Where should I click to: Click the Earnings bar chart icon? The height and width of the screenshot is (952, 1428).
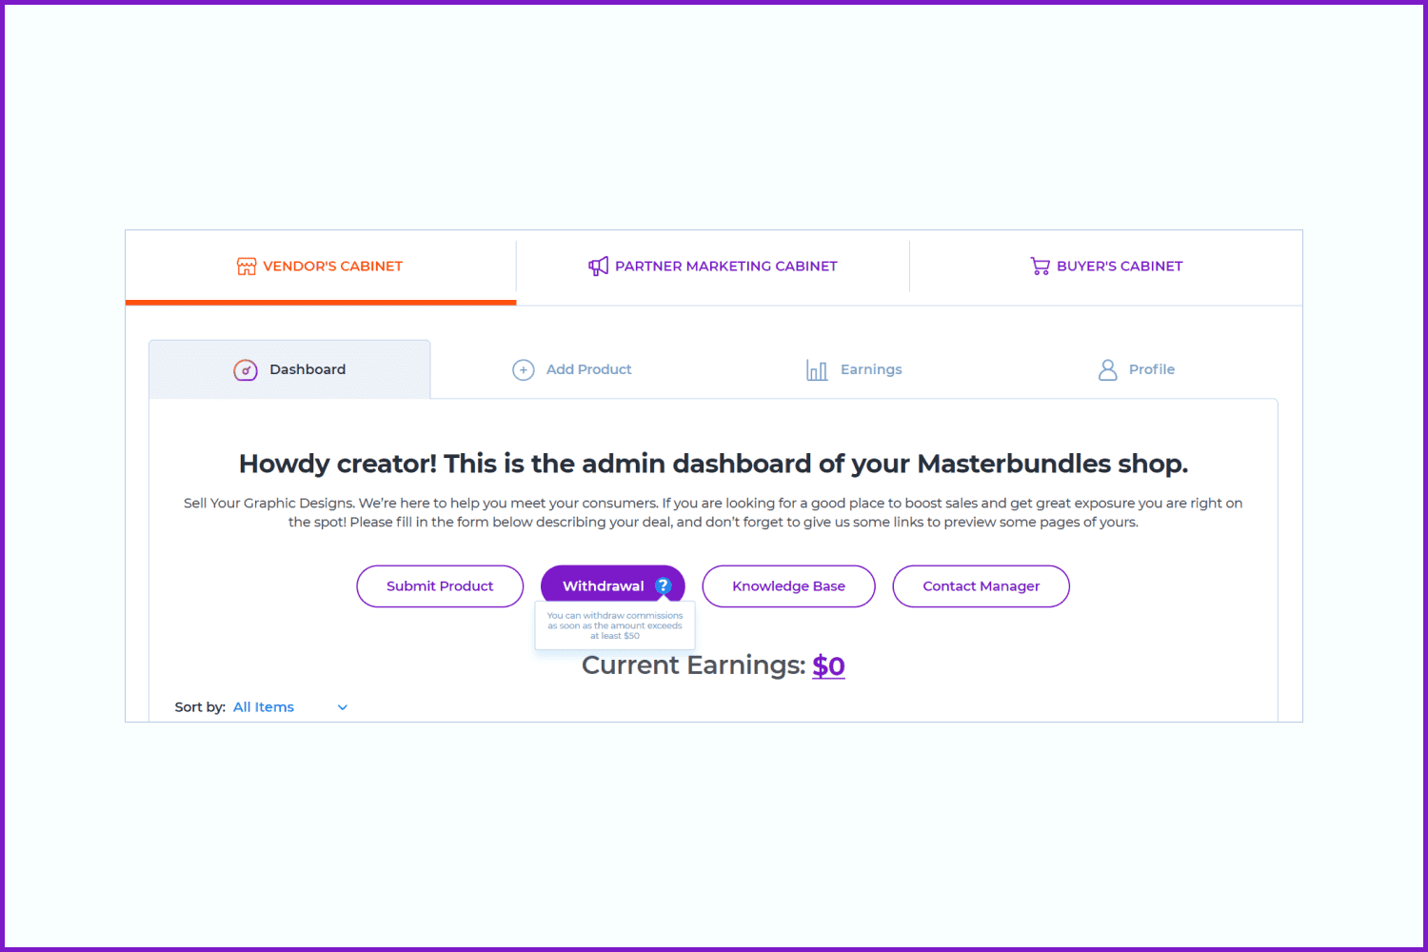[817, 370]
